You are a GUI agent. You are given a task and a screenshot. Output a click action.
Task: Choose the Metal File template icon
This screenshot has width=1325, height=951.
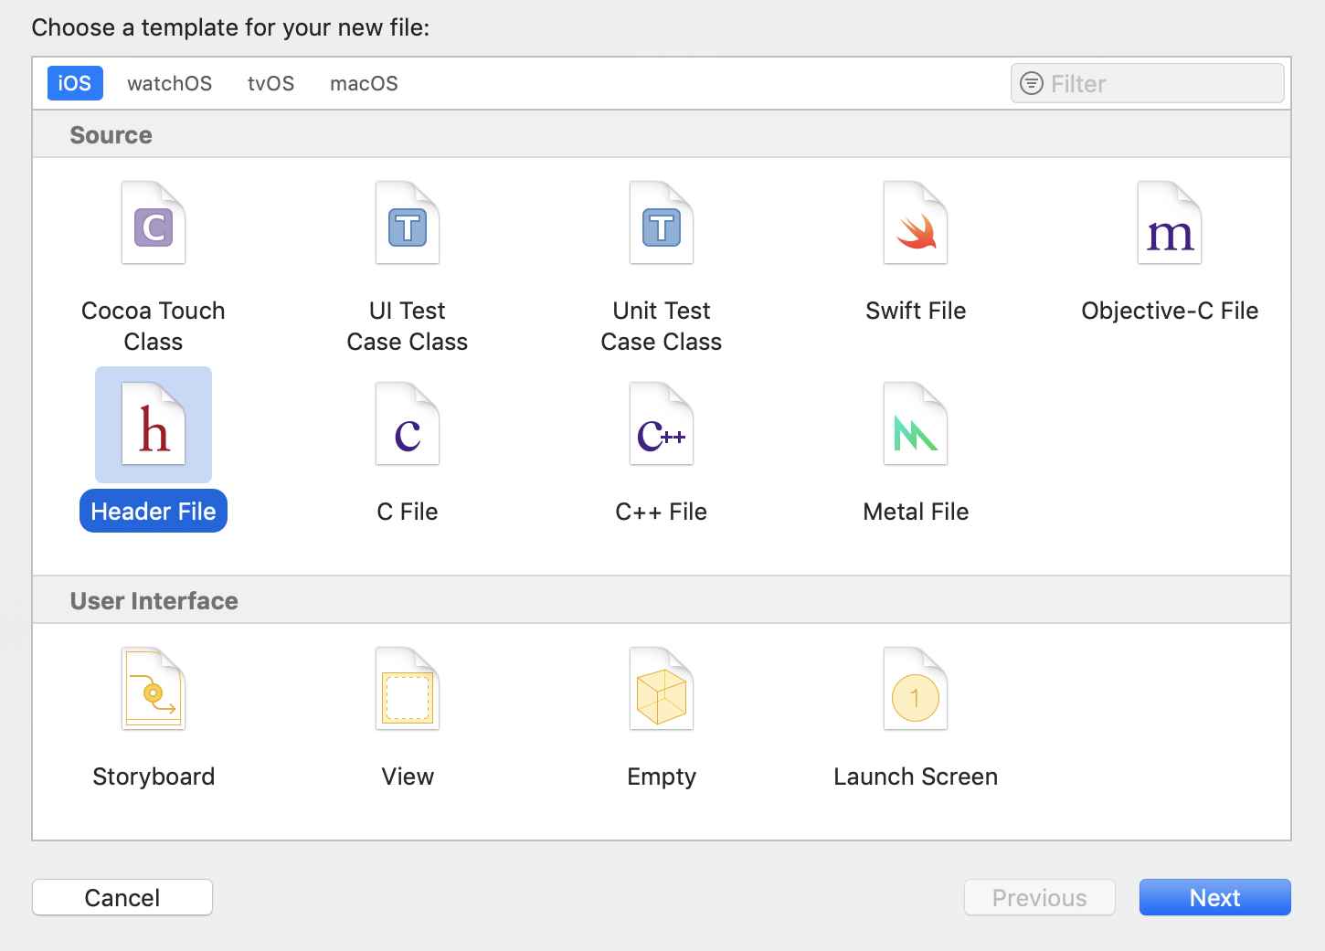916,424
